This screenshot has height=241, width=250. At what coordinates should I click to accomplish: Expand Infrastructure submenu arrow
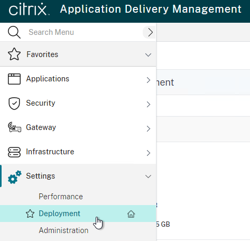(x=149, y=153)
